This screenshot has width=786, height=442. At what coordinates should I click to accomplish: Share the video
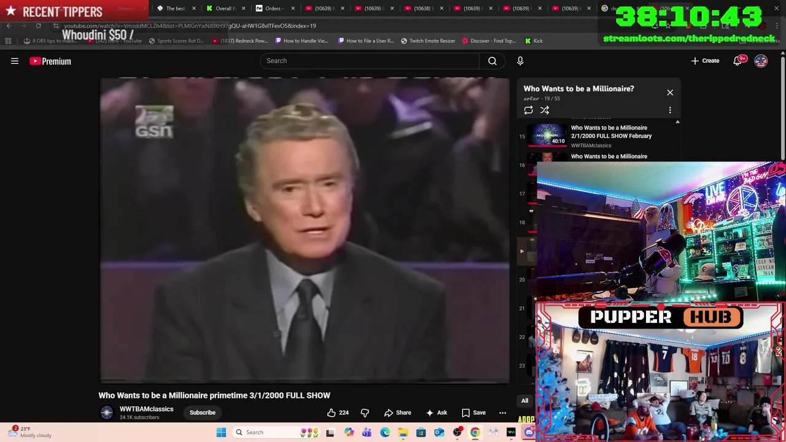click(397, 413)
